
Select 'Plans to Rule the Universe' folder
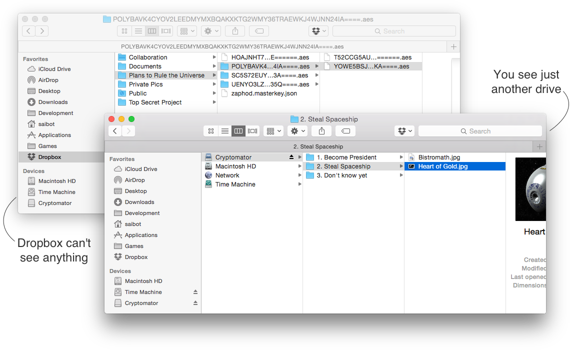(x=166, y=75)
